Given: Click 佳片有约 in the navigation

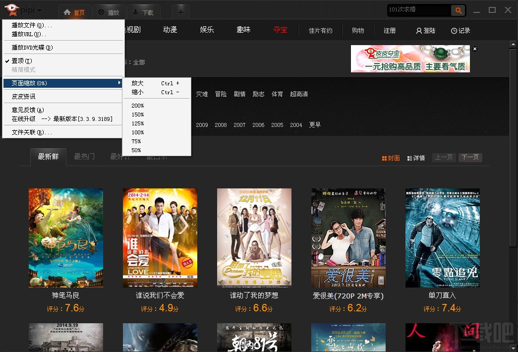Looking at the screenshot, I should 320,31.
